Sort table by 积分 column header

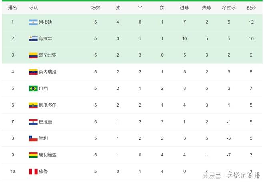pyautogui.click(x=251, y=8)
